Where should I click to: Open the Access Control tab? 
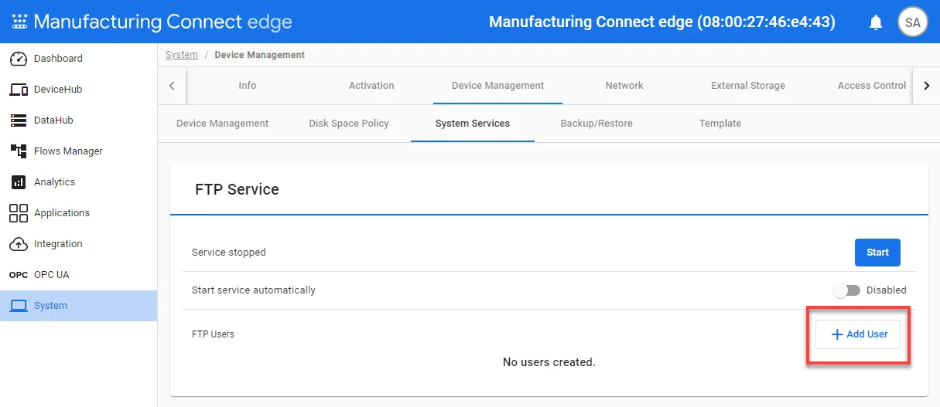pos(872,86)
